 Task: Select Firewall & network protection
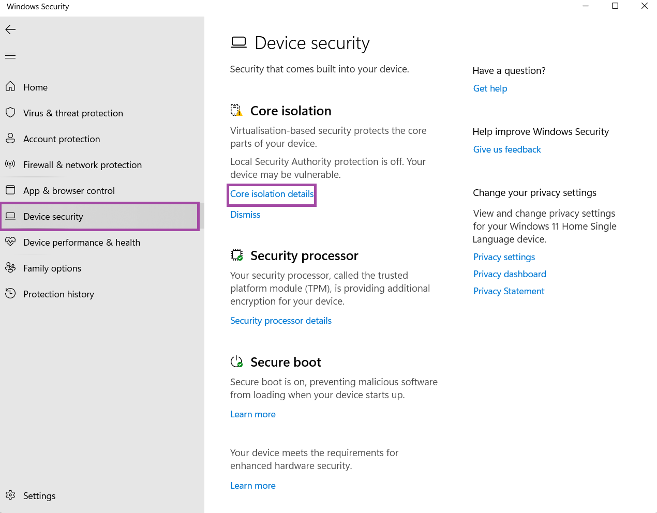pos(82,164)
